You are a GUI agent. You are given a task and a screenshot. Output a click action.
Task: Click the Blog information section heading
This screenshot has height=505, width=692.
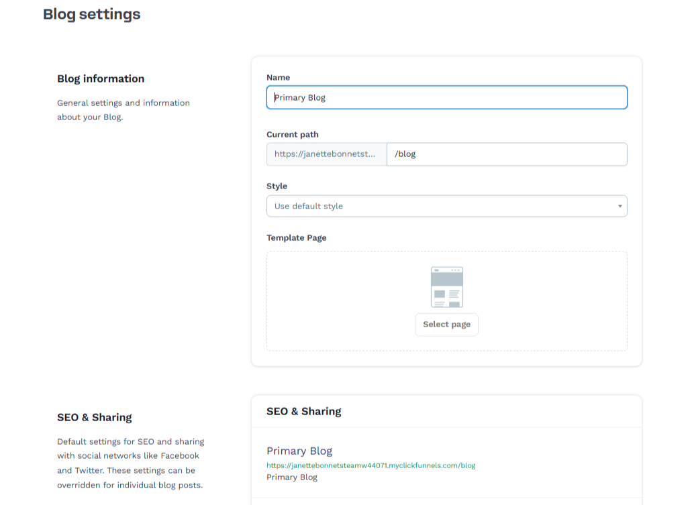(101, 78)
